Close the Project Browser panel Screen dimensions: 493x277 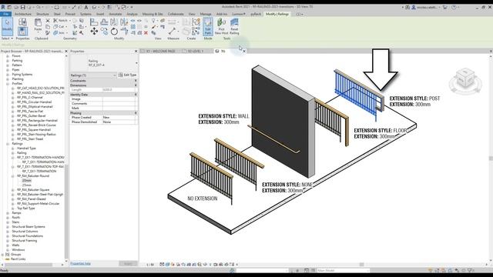66,52
